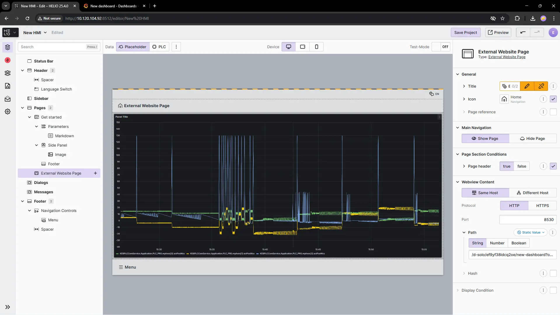Toggle Test-Mode switch
The width and height of the screenshot is (560, 315).
441,47
